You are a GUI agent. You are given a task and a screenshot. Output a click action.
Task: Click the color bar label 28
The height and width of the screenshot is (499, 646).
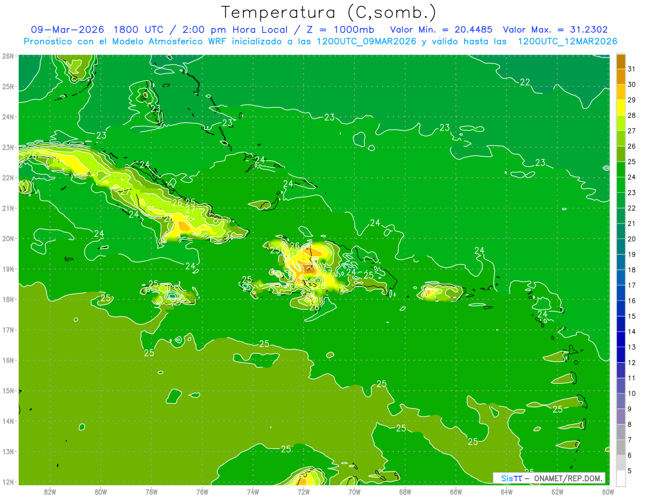tap(631, 116)
